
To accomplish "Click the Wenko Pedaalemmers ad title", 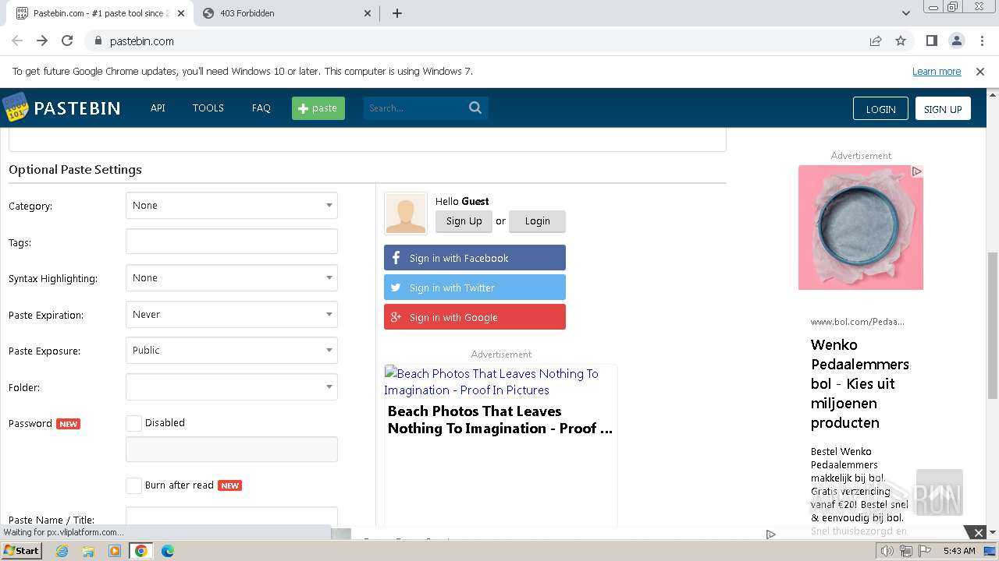I will point(860,383).
